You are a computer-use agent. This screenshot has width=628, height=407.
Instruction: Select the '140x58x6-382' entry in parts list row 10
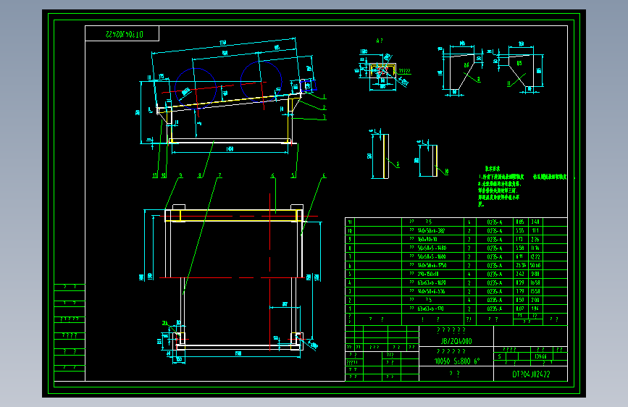(431, 231)
